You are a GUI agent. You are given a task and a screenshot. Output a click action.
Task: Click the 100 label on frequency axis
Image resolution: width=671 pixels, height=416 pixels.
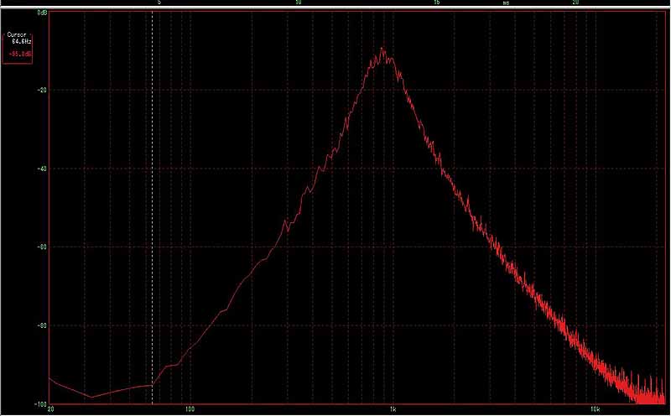[x=190, y=410]
